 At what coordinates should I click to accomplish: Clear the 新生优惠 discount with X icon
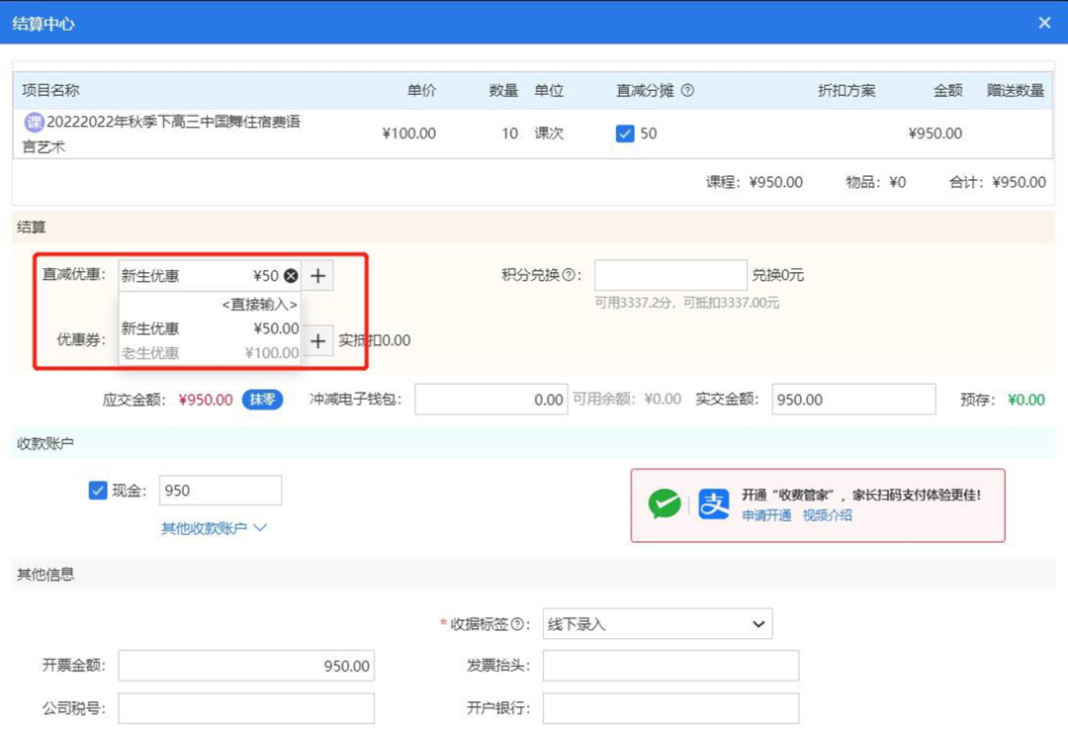click(291, 276)
